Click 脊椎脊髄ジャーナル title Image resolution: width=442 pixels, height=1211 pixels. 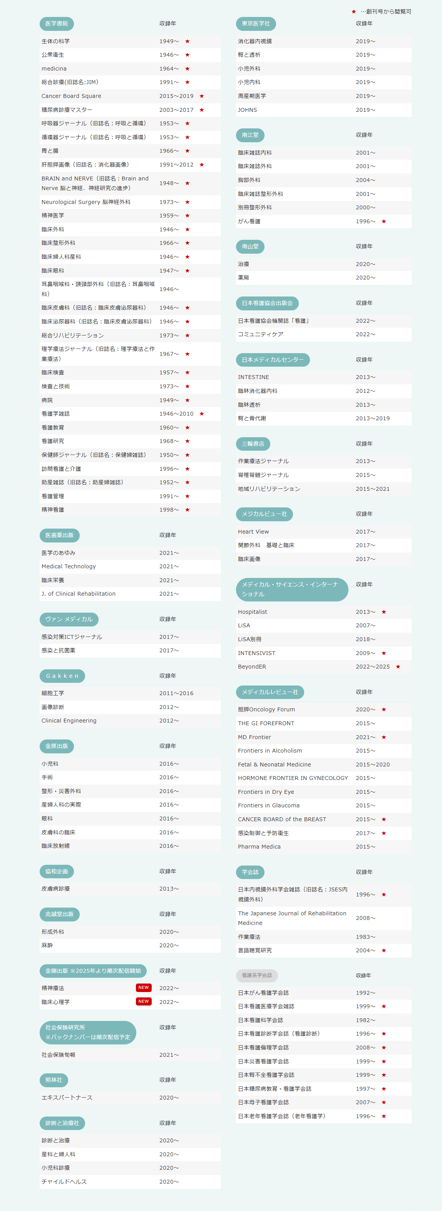click(x=263, y=475)
